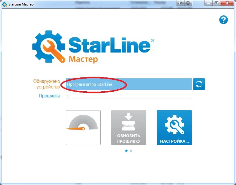Screen dimensions: 236x185
Task: Click the Прошивка label
Action: pyautogui.click(x=49, y=96)
